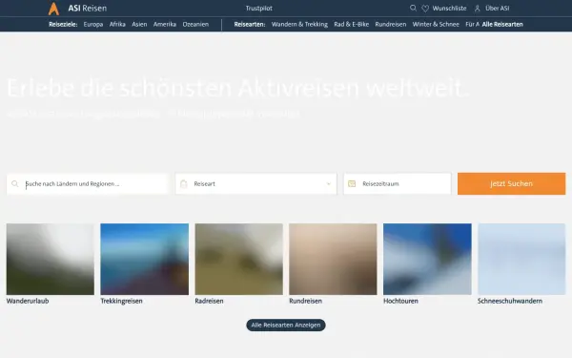Open Wunschliste text link

[449, 8]
